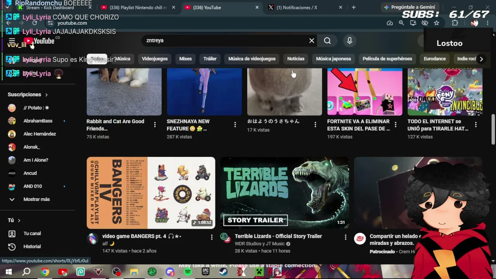This screenshot has height=279, width=496.
Task: Start voice search with the microphone
Action: [350, 41]
